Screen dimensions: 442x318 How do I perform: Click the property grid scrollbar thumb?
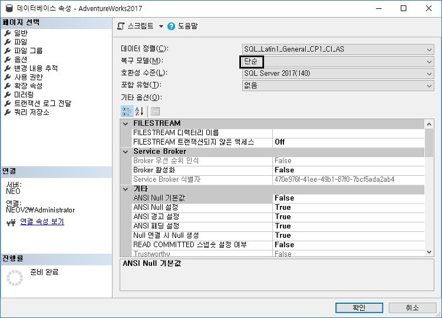(x=429, y=143)
